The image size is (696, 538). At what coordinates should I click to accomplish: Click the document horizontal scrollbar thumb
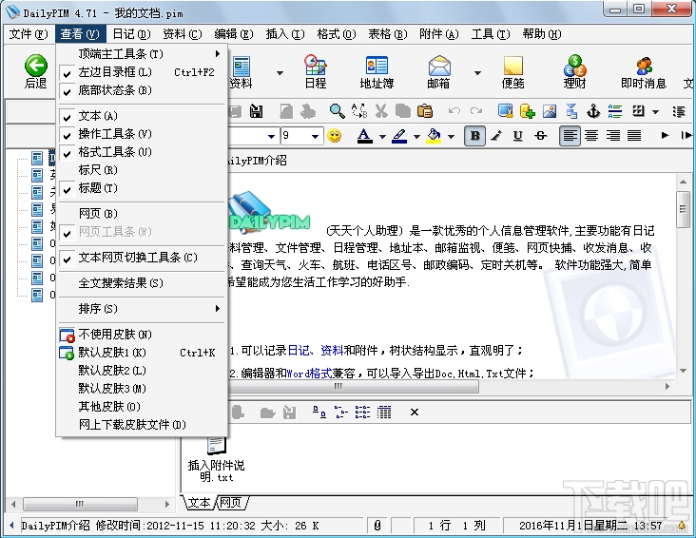coord(338,387)
